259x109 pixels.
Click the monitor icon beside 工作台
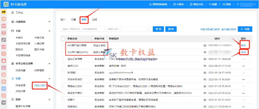(13, 13)
